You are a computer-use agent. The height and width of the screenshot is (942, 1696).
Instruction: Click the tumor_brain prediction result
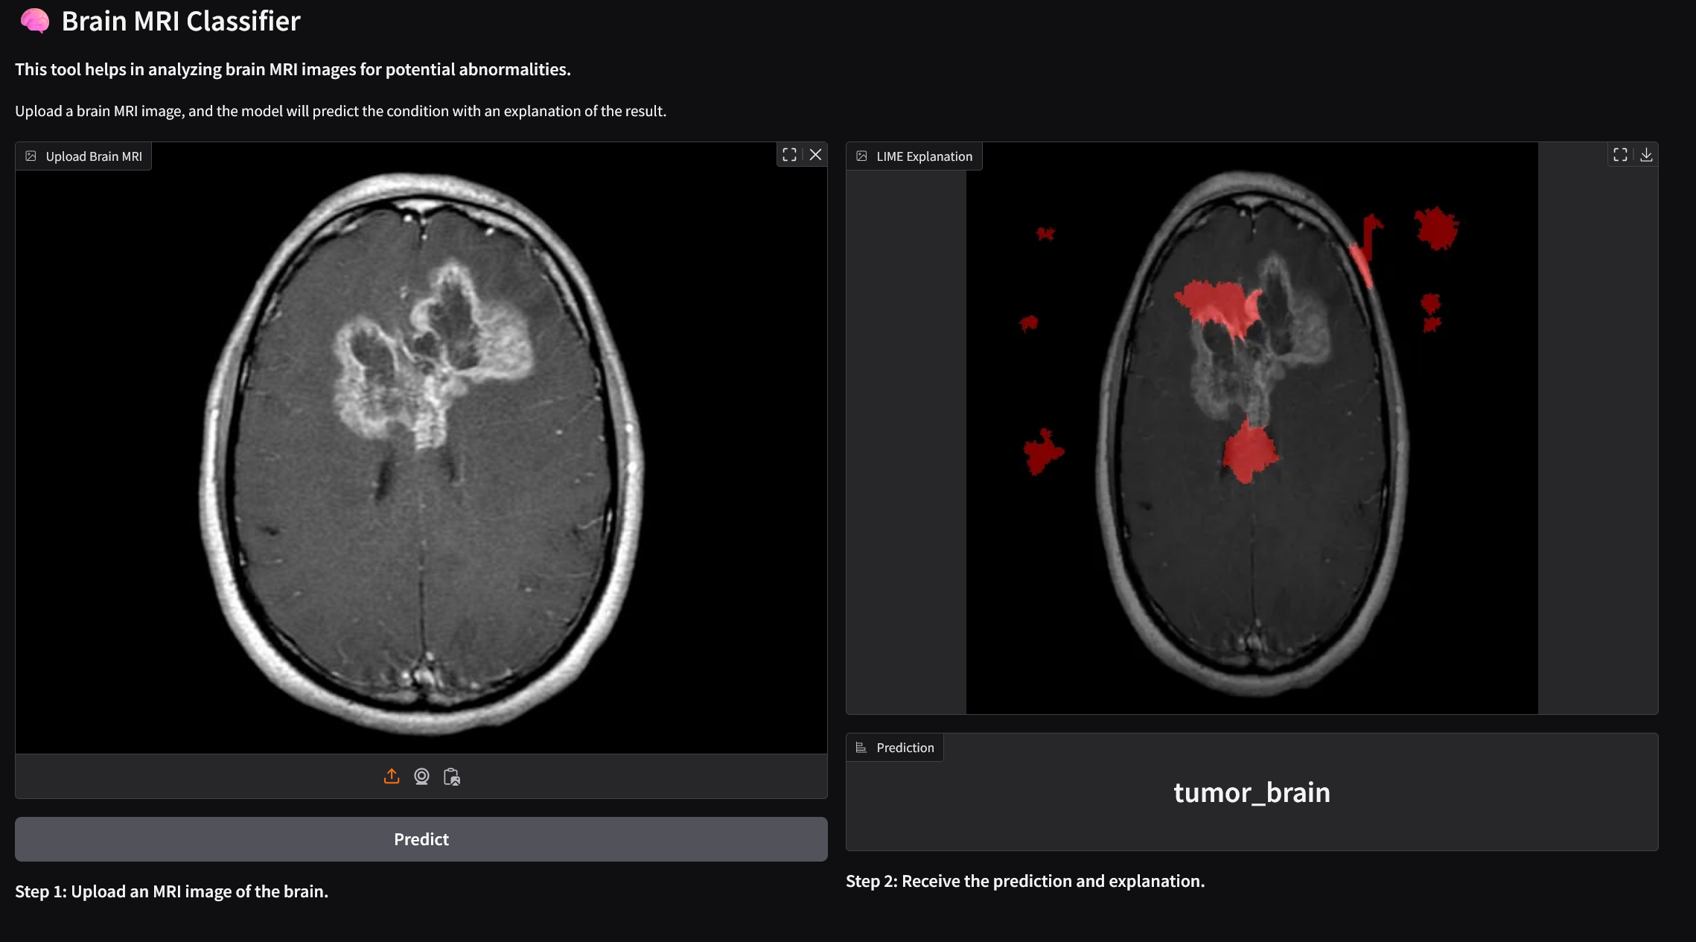coord(1252,792)
